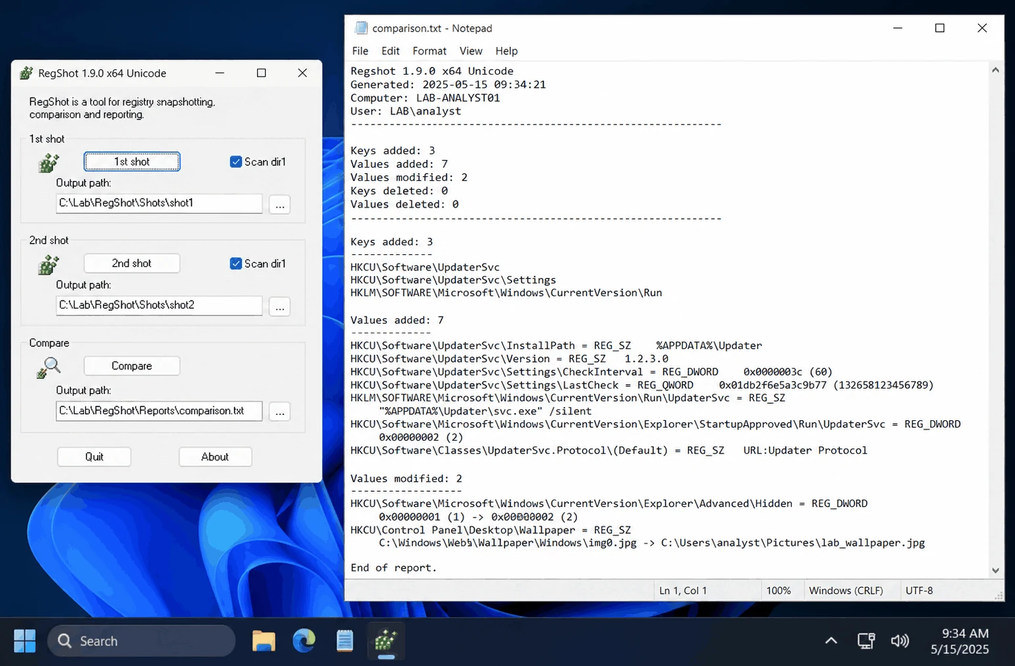1015x666 pixels.
Task: Browse for the 2nd shot output path
Action: click(280, 307)
